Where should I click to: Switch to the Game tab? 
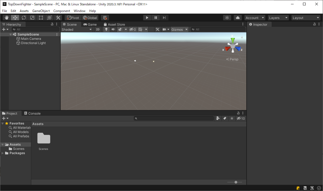[x=90, y=24]
